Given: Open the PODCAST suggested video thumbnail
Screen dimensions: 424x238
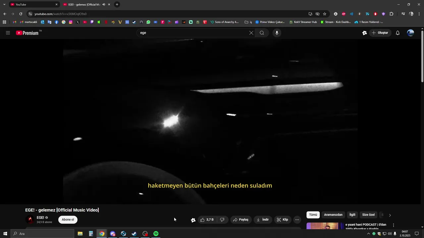Looking at the screenshot, I should pyautogui.click(x=325, y=226).
